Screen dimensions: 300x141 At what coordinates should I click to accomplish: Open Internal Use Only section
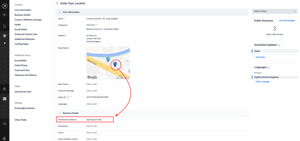click(x=23, y=92)
